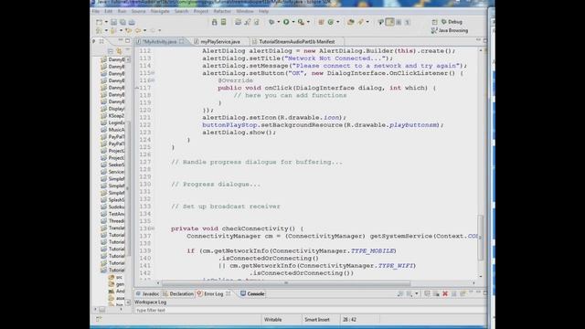
Task: Toggle Block Selection Mode toolbar button
Action: point(399,22)
